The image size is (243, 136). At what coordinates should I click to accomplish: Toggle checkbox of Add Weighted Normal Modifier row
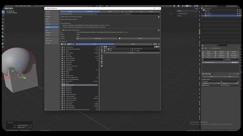pos(62,49)
